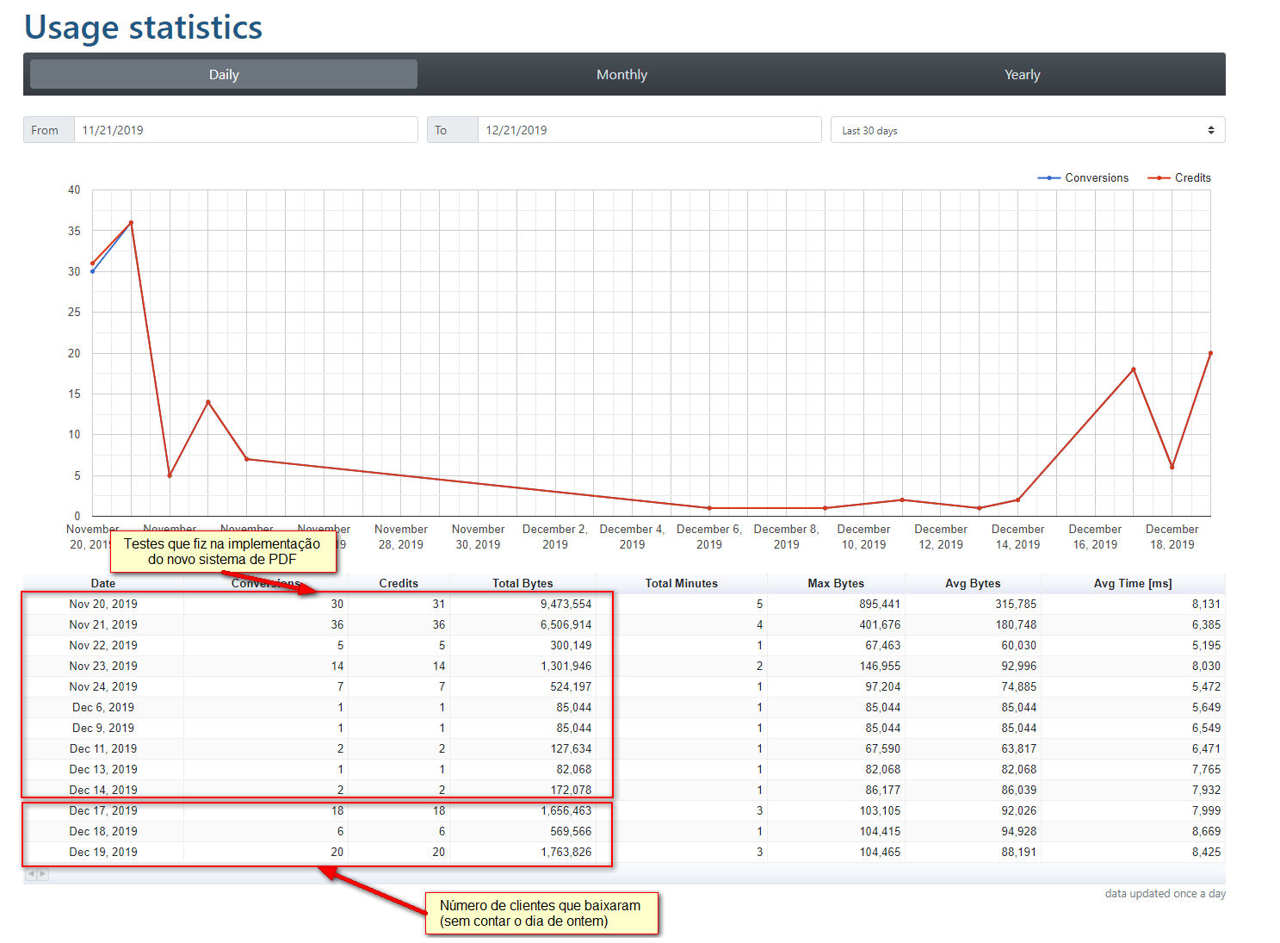Click the chart's final data point at 20
Viewport: 1280px width, 943px height.
[1210, 353]
